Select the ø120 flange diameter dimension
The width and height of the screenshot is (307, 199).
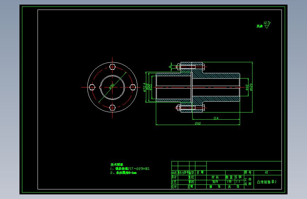coord(251,87)
